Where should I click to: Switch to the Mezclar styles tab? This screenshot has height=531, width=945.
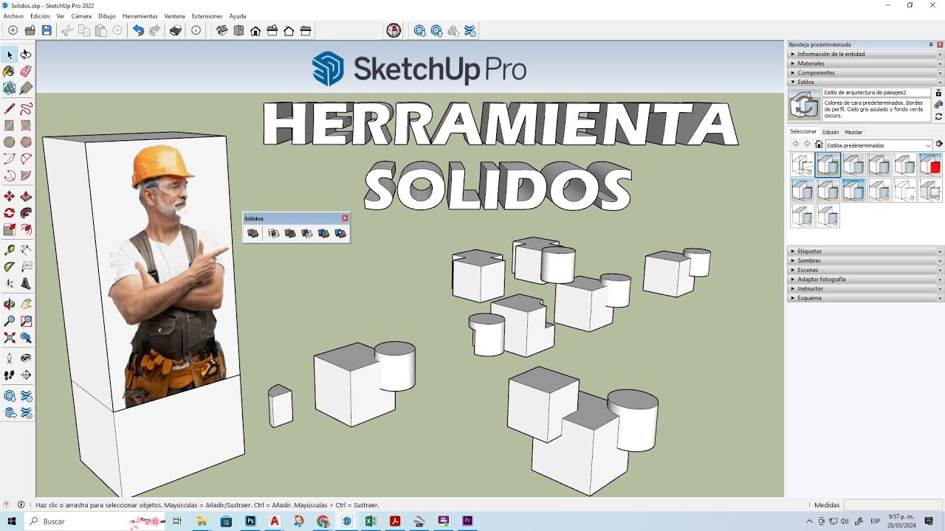[853, 132]
